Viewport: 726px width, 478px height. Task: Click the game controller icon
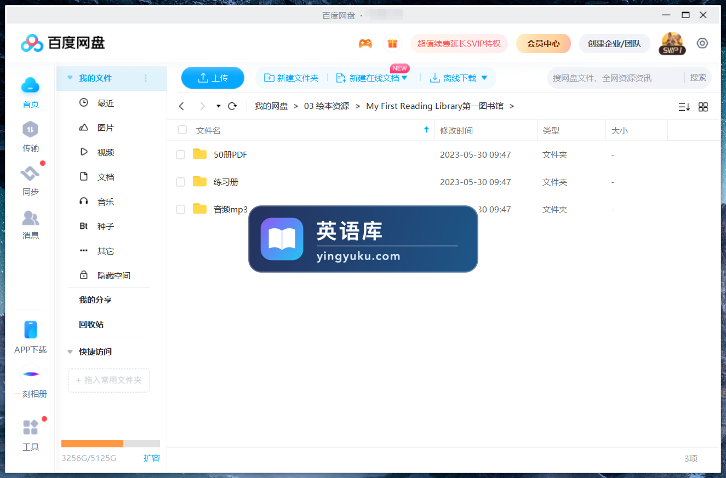[365, 43]
